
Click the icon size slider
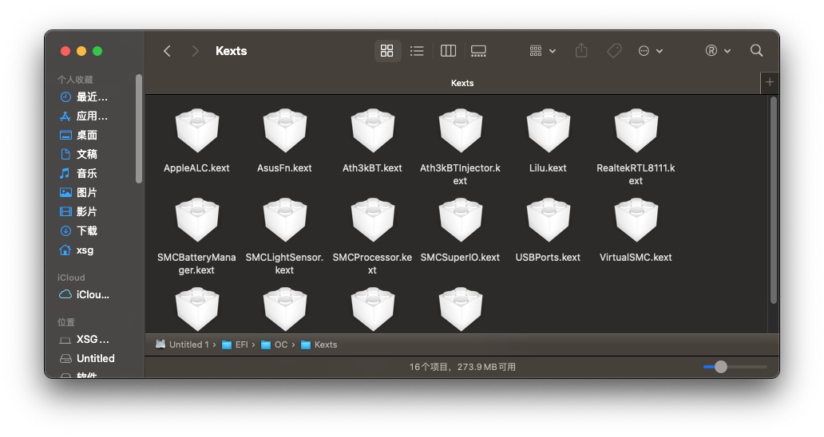tap(735, 367)
